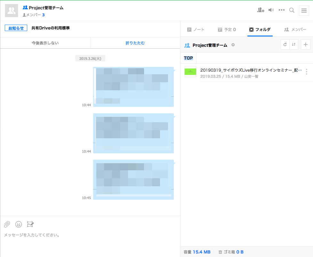The image size is (313, 257).
Task: Click the paperclip attach file icon
Action: pos(7,224)
